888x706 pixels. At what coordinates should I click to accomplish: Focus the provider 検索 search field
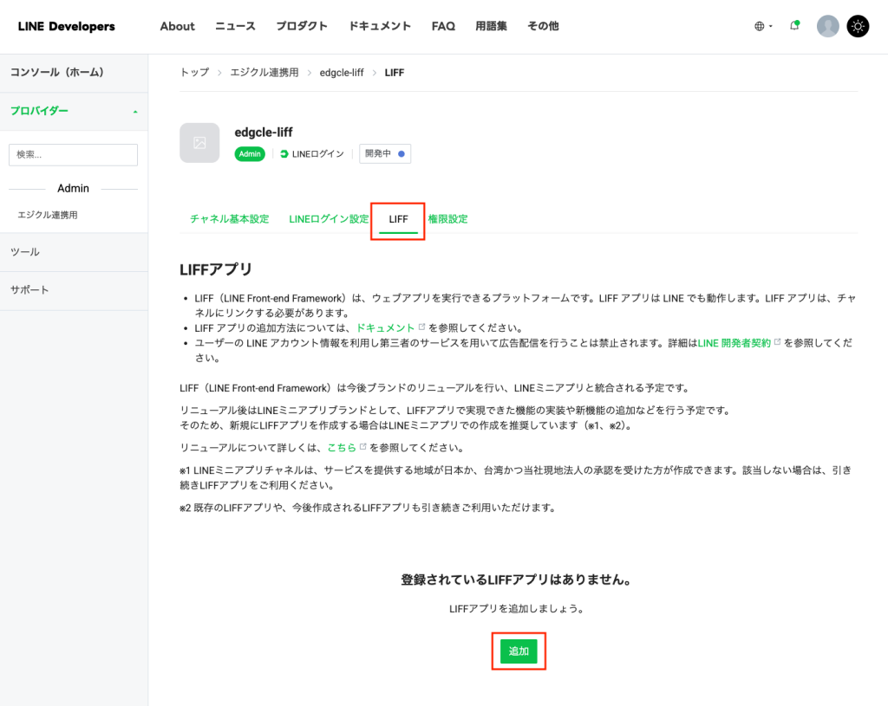tap(73, 154)
